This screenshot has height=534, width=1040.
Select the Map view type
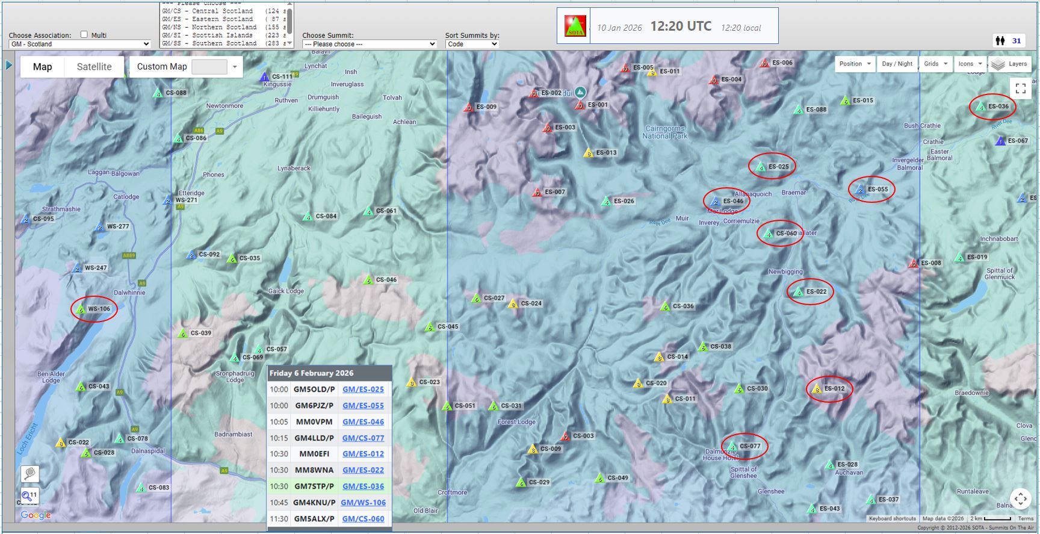point(42,67)
